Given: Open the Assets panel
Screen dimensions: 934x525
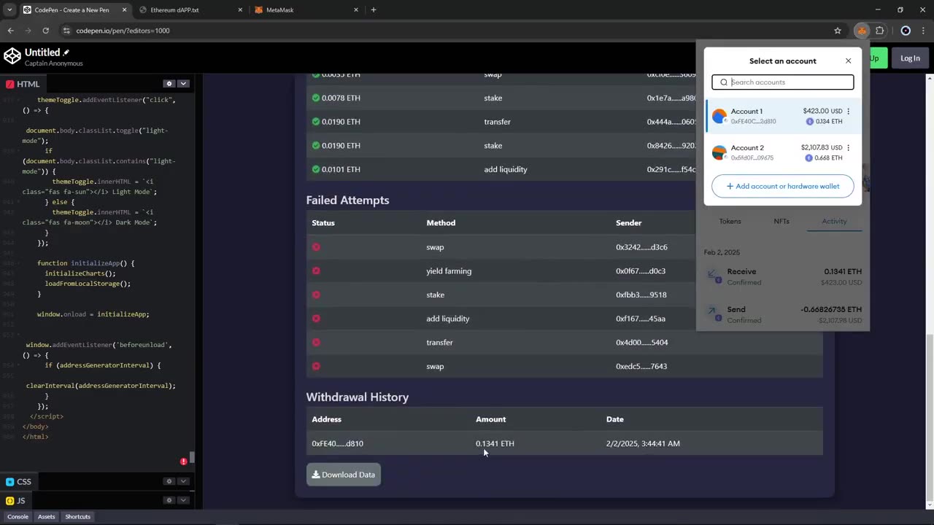Looking at the screenshot, I should tap(46, 516).
